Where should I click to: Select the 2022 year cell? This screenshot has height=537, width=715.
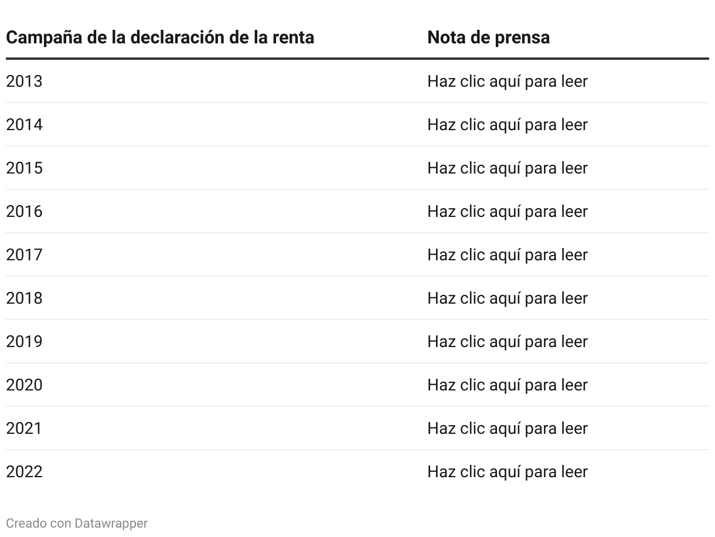click(x=24, y=472)
